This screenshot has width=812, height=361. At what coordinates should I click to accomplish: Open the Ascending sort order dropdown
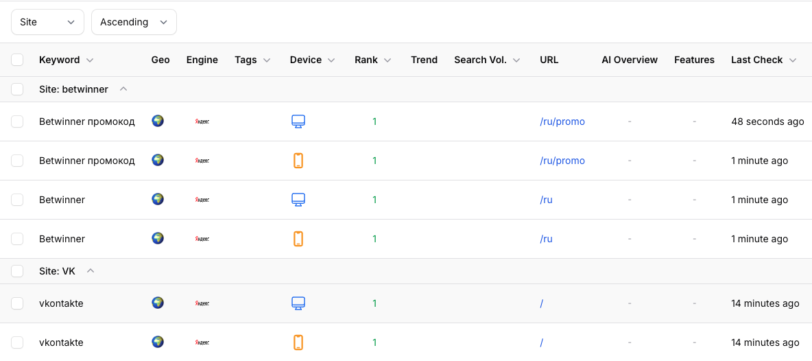pyautogui.click(x=134, y=22)
